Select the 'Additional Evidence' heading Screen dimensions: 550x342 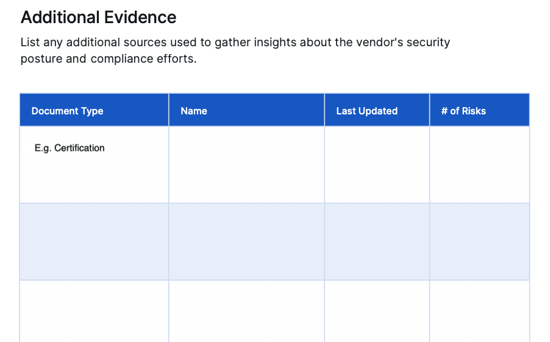point(98,17)
